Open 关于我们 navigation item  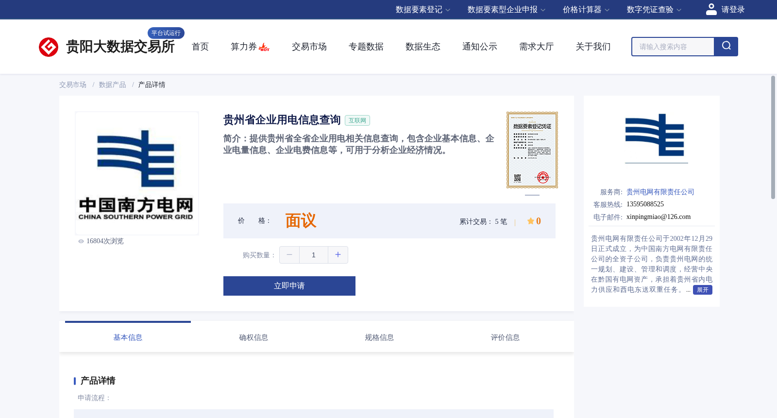[x=593, y=47]
